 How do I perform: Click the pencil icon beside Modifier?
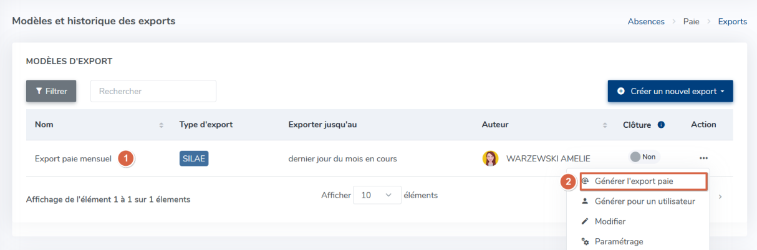pos(585,221)
